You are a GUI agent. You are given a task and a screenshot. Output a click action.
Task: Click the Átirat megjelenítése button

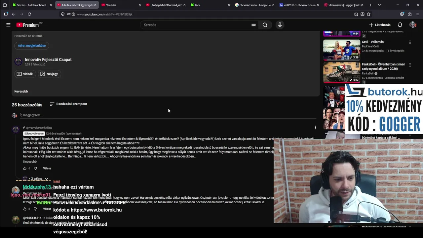pyautogui.click(x=32, y=46)
